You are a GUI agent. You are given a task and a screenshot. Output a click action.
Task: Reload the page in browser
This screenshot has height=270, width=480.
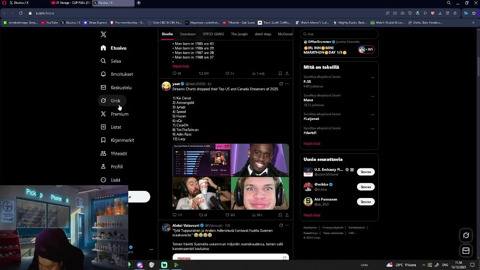21,13
